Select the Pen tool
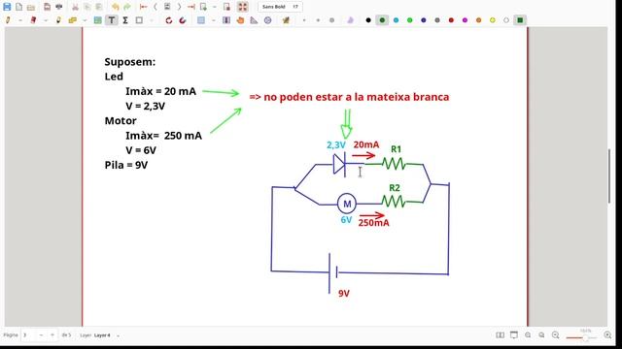Viewport: 622px width, 349px height. [8, 20]
